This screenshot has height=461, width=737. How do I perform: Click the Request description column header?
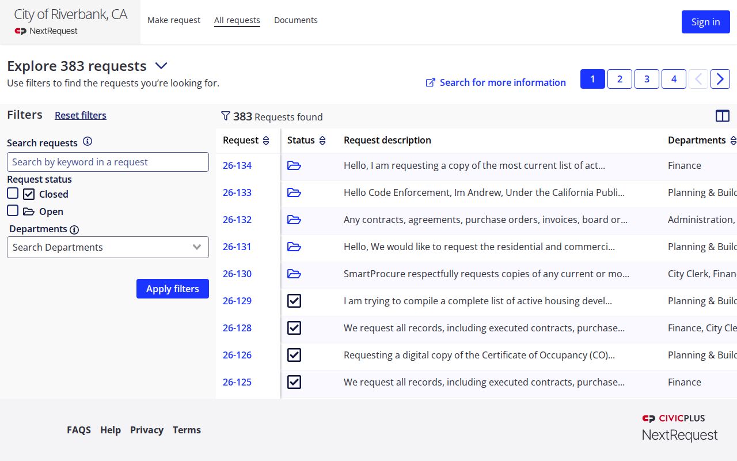click(x=388, y=140)
